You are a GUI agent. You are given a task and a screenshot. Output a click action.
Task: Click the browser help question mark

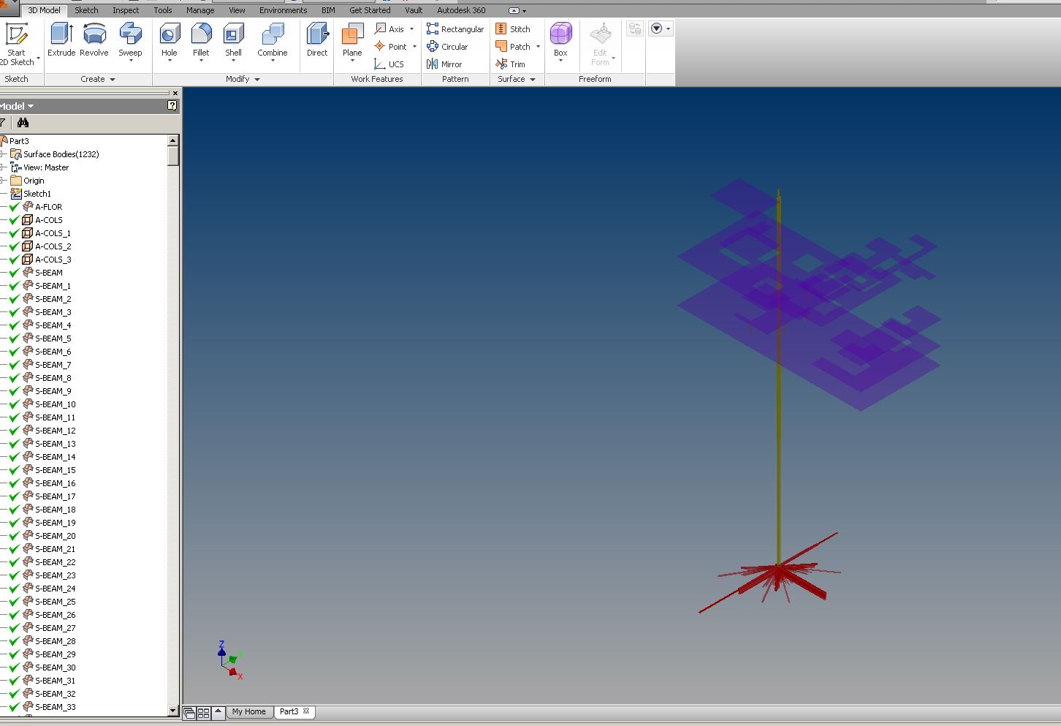pyautogui.click(x=171, y=105)
